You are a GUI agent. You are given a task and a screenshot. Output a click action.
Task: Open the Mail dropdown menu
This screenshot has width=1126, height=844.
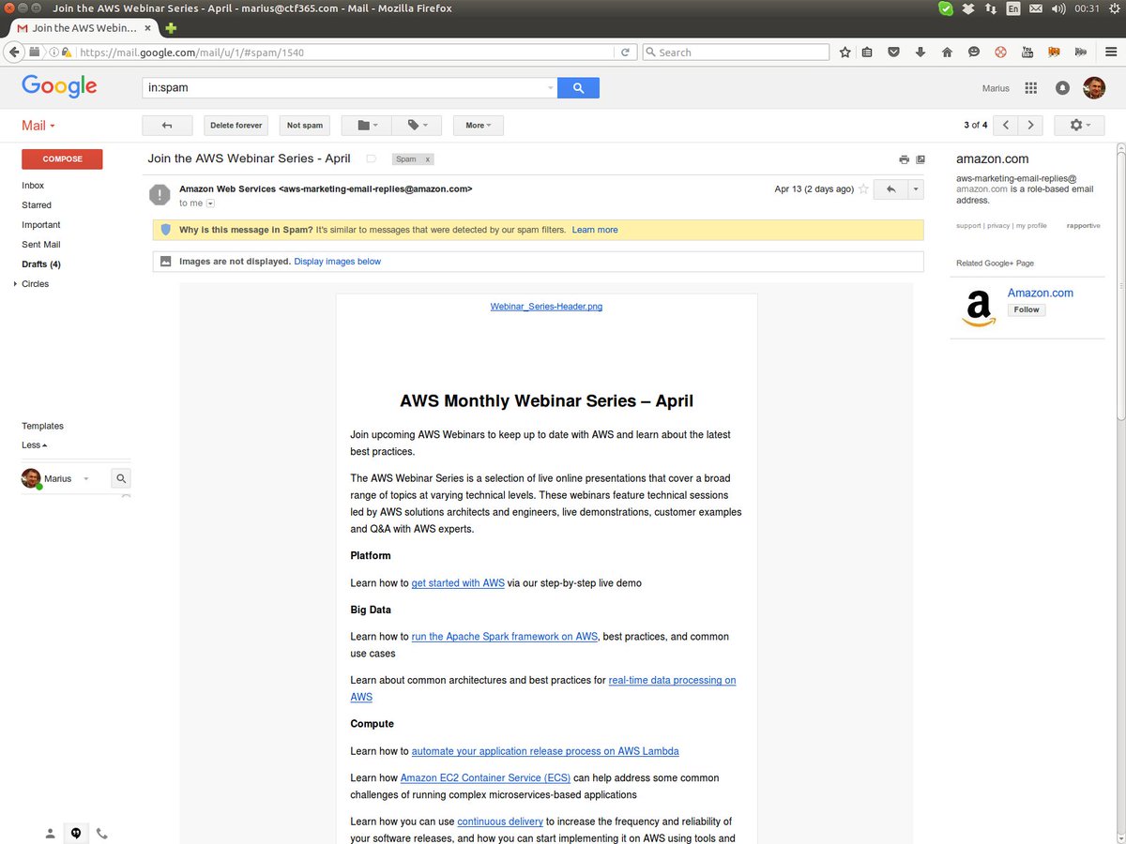(38, 126)
